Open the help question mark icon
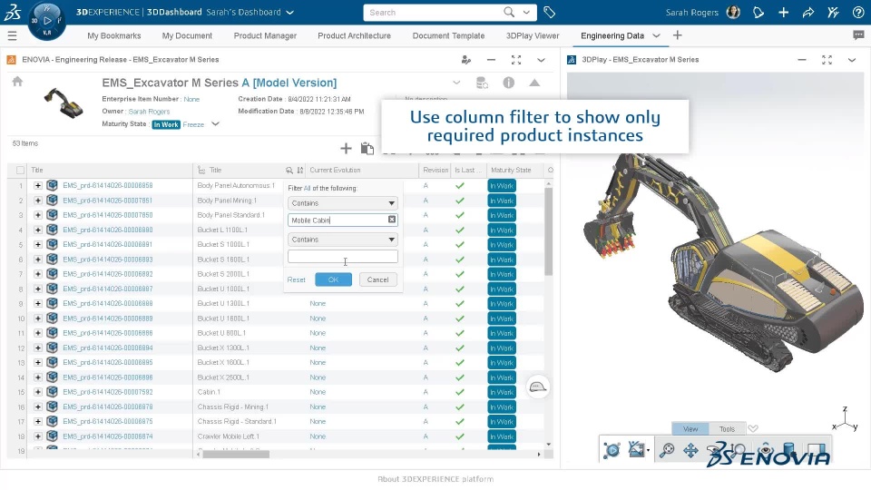Image resolution: width=871 pixels, height=490 pixels. pos(857,13)
